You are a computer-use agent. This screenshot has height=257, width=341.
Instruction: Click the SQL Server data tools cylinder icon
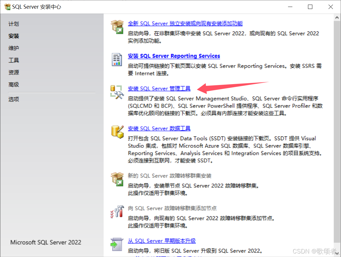tap(117, 132)
